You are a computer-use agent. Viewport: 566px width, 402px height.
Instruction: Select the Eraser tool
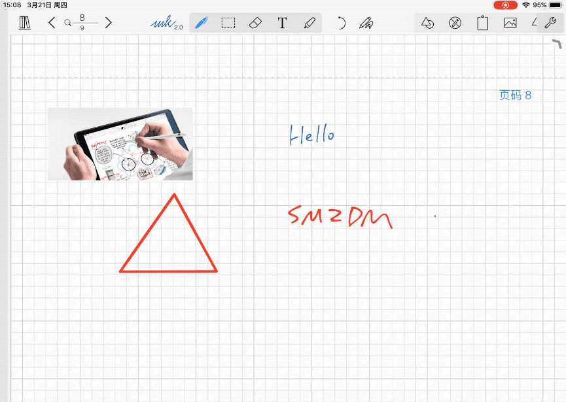pyautogui.click(x=255, y=23)
